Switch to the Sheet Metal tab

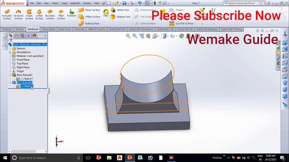click(48, 29)
